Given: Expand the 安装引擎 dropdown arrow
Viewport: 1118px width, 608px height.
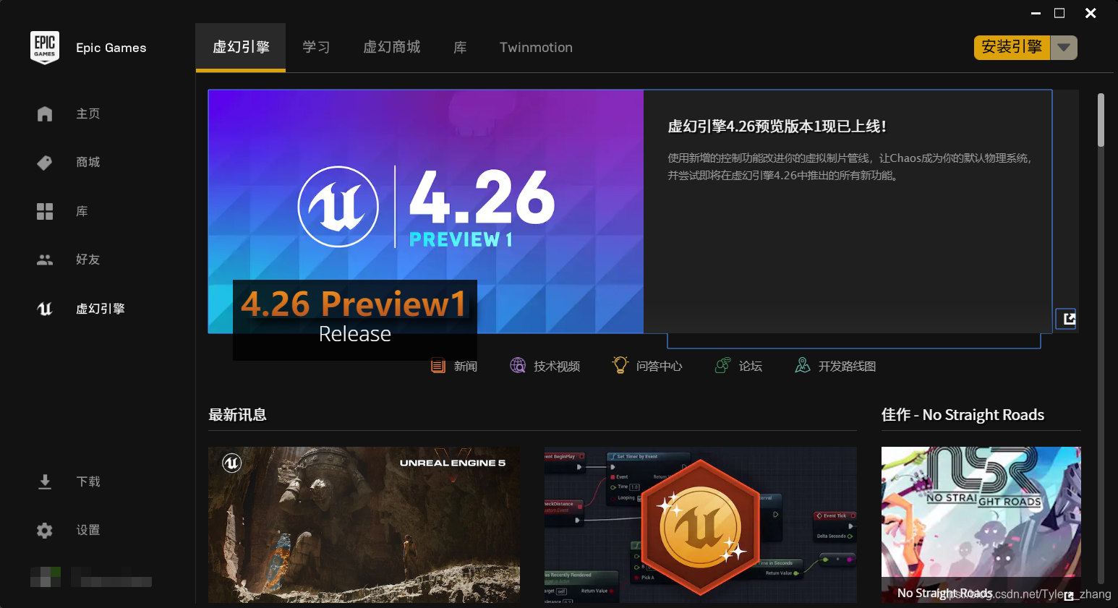Looking at the screenshot, I should 1064,48.
